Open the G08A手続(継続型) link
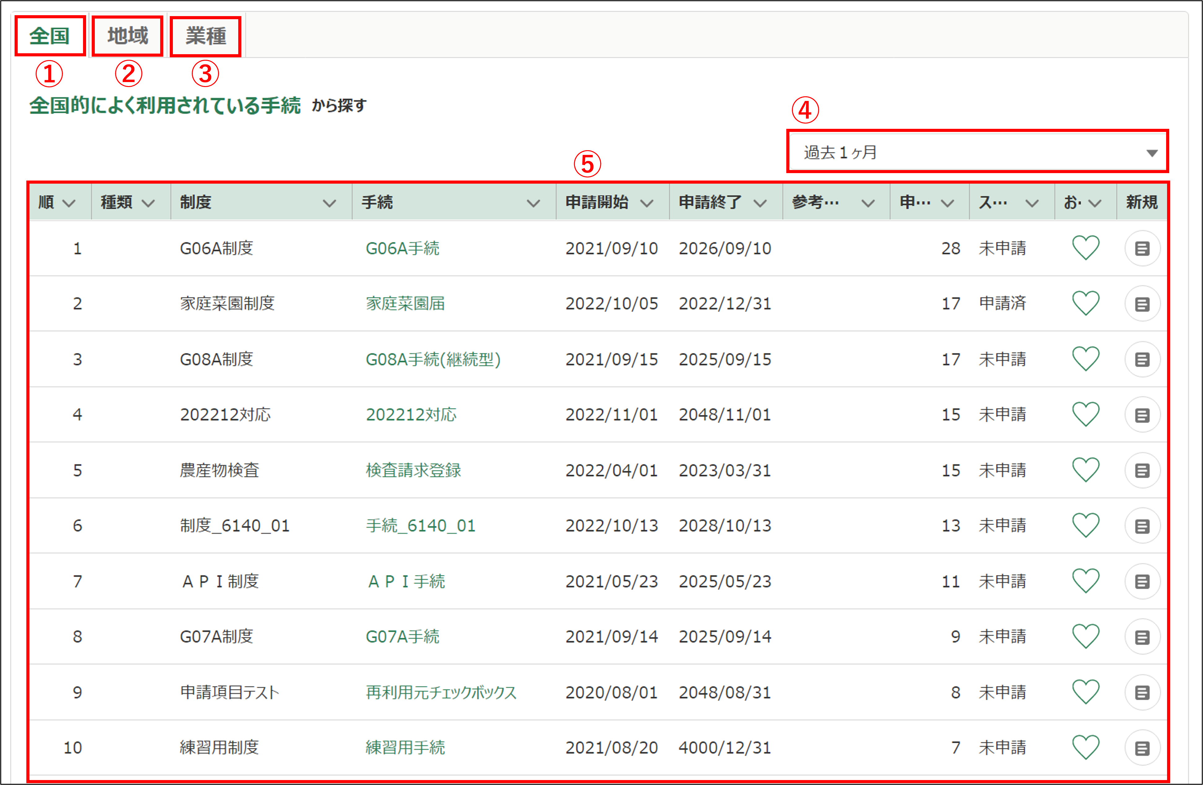Screen dimensions: 1203x785 [x=433, y=359]
